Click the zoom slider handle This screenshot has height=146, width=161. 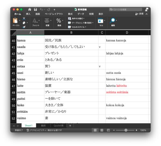point(126,130)
